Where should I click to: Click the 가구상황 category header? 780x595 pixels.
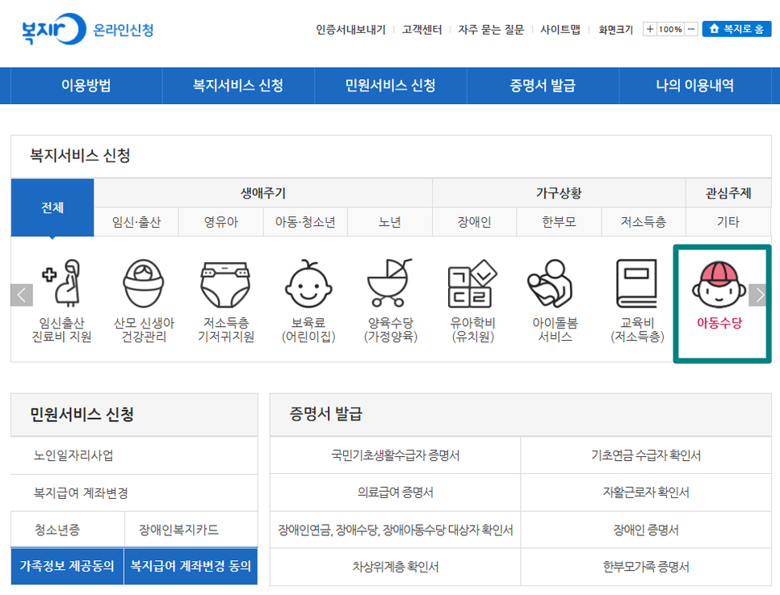point(559,193)
